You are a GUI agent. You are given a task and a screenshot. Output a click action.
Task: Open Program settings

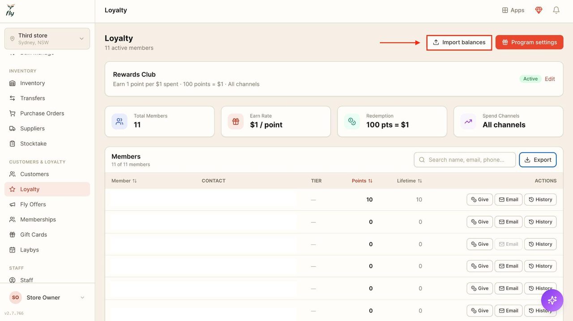(x=529, y=43)
